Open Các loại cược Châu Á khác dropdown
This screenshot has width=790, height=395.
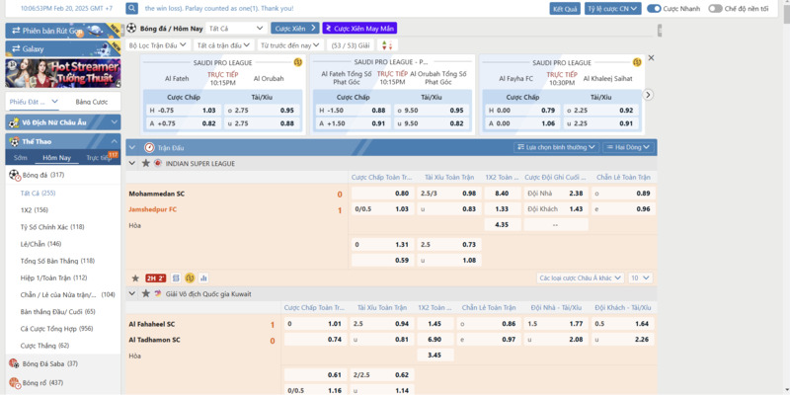coord(581,278)
